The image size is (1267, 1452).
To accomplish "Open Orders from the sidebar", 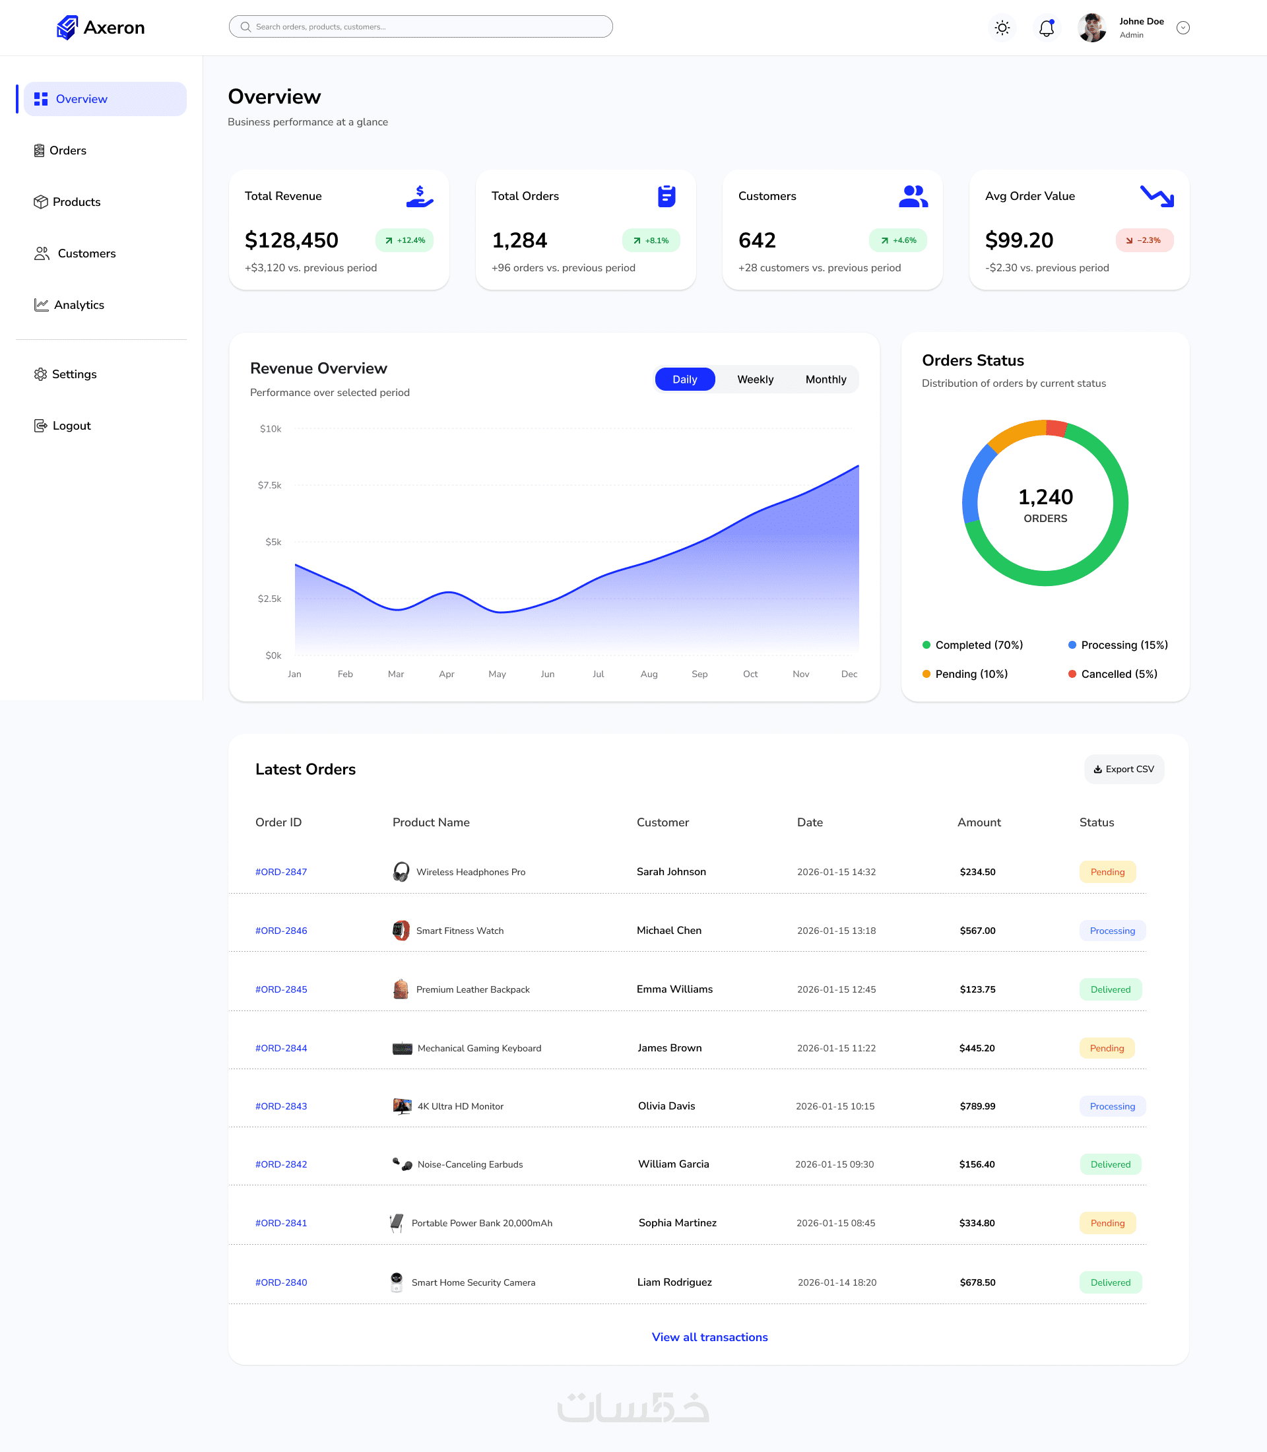I will pyautogui.click(x=67, y=150).
